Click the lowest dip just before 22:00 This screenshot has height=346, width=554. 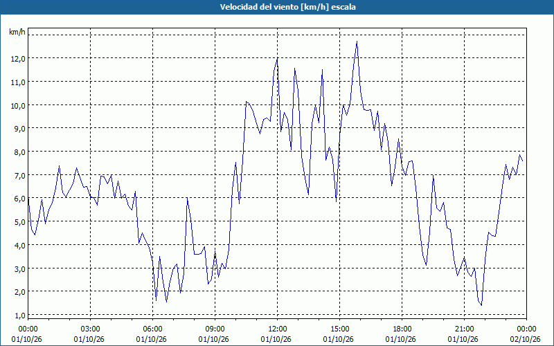[x=481, y=305]
